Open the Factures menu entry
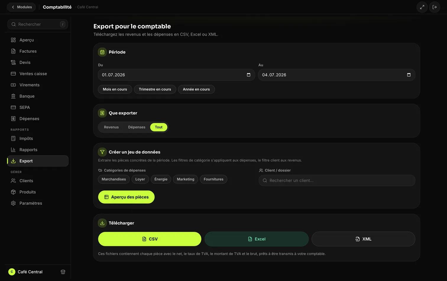The width and height of the screenshot is (447, 281). pos(38,51)
